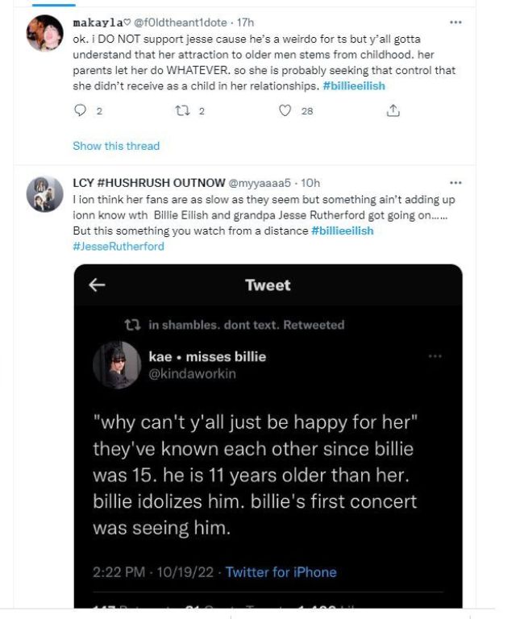Open more options on makayla's tweet
Image resolution: width=520 pixels, height=619 pixels.
[456, 23]
